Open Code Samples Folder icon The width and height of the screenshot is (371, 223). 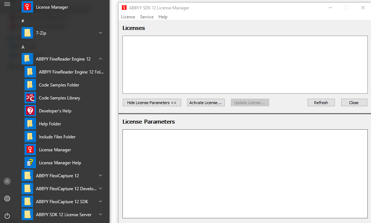(30, 85)
